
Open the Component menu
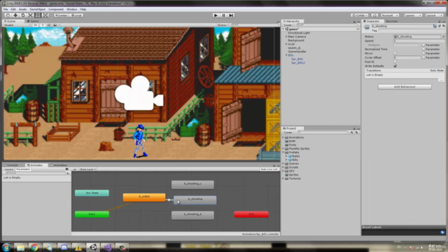[56, 9]
